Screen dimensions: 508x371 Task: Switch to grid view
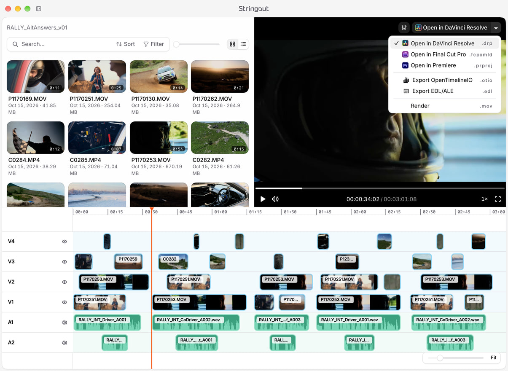pos(232,44)
